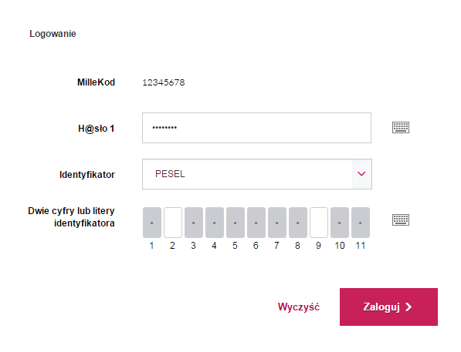
Task: Click the Wyczyść clear link
Action: pos(299,307)
